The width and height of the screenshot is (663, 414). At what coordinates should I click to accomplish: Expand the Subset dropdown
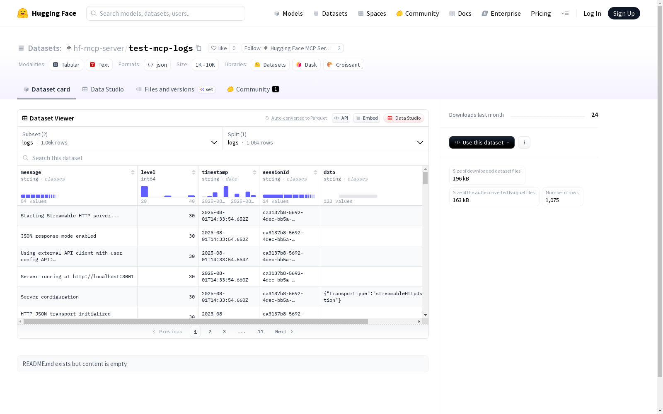pyautogui.click(x=120, y=138)
